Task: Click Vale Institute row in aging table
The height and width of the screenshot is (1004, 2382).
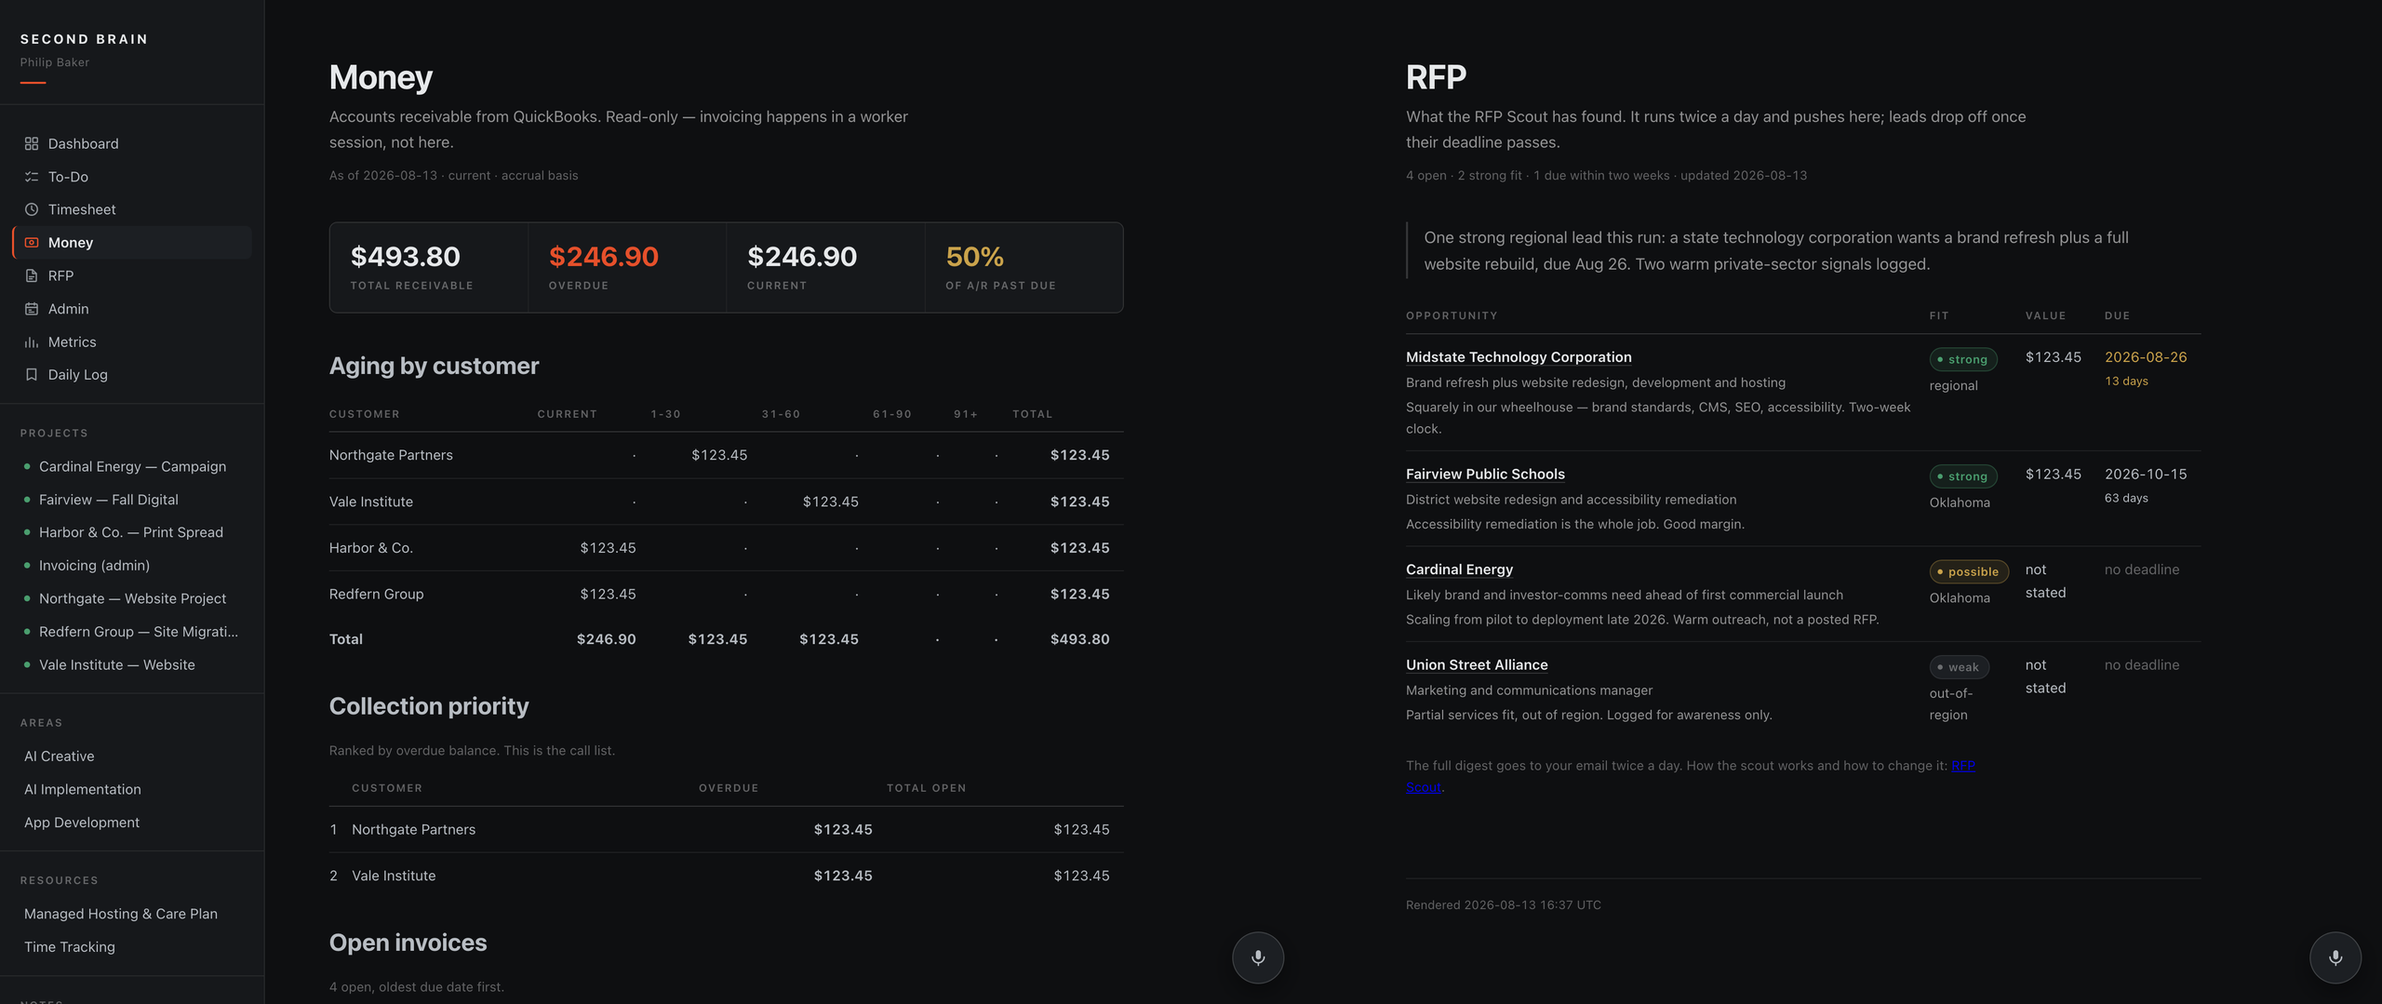Action: pos(726,502)
